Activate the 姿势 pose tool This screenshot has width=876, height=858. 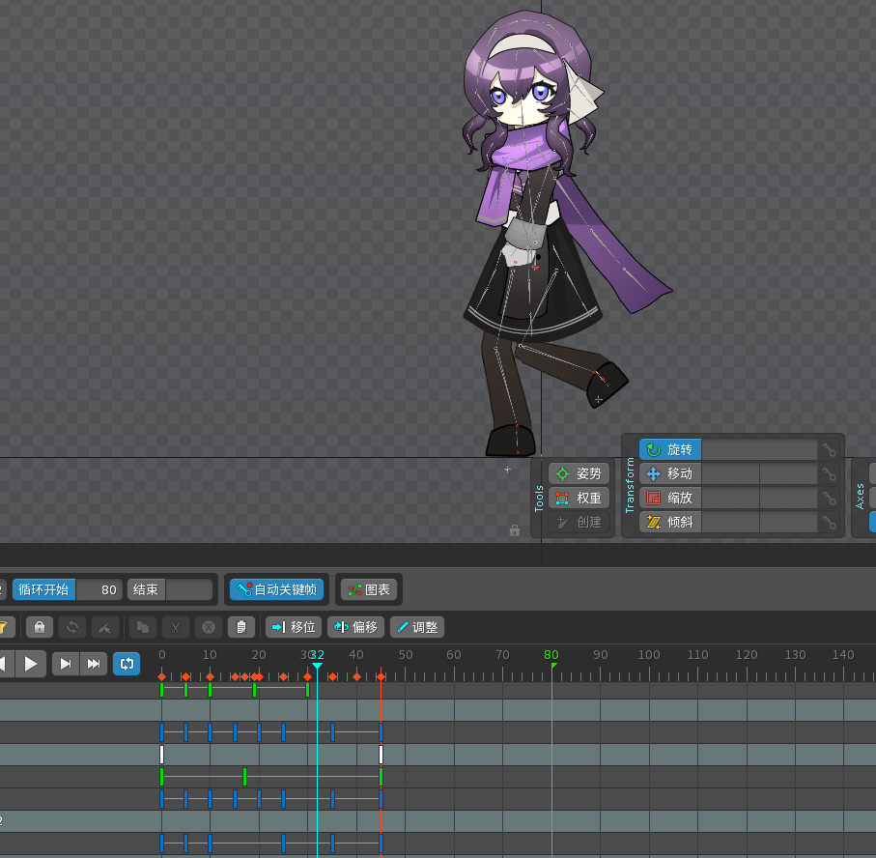pyautogui.click(x=579, y=474)
